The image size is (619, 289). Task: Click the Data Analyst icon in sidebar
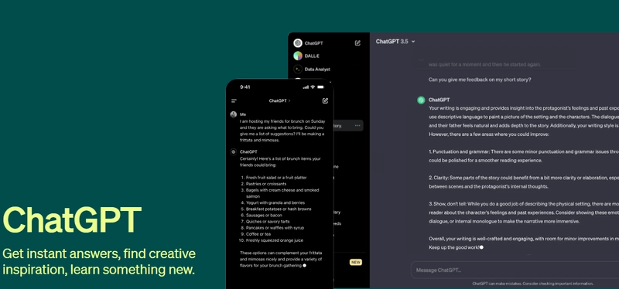[x=298, y=69]
